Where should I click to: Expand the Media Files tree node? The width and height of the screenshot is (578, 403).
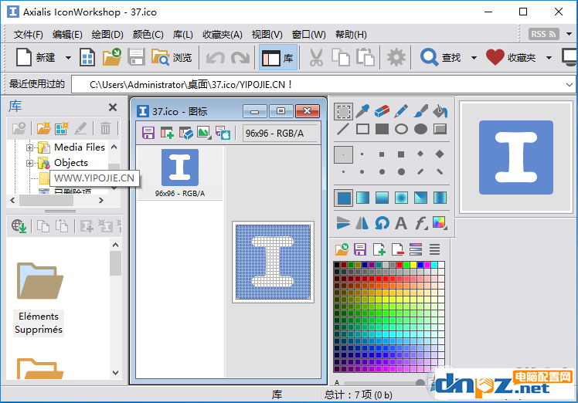(29, 147)
